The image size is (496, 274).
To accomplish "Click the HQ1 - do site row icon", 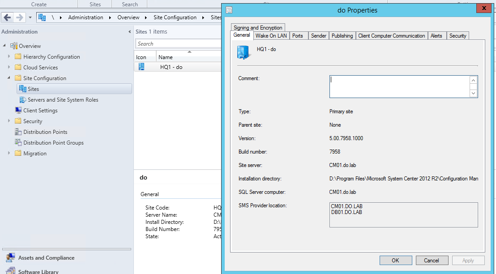I will tap(141, 67).
